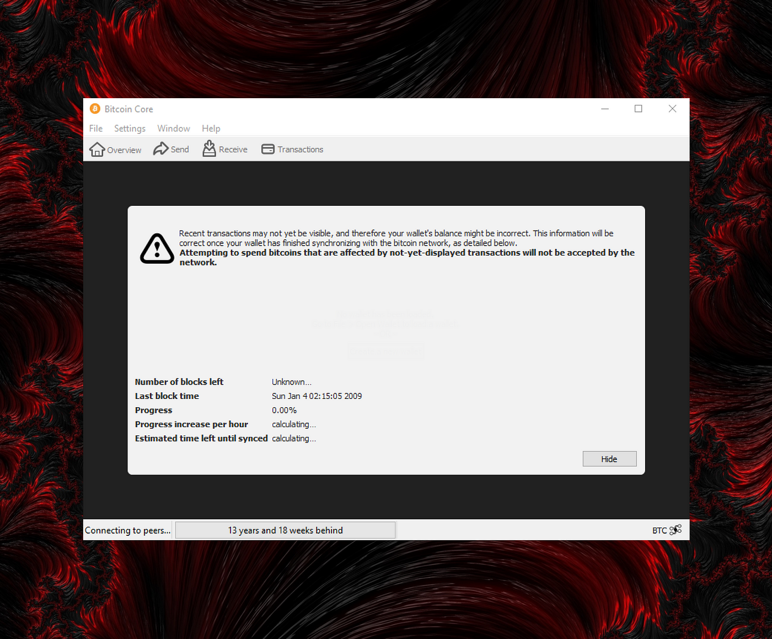Minimize the Bitcoin Core window
This screenshot has width=772, height=639.
pos(605,109)
